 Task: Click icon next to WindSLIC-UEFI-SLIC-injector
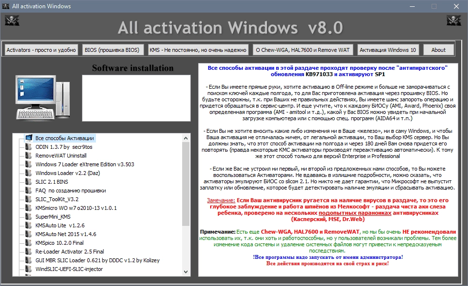pos(29,269)
